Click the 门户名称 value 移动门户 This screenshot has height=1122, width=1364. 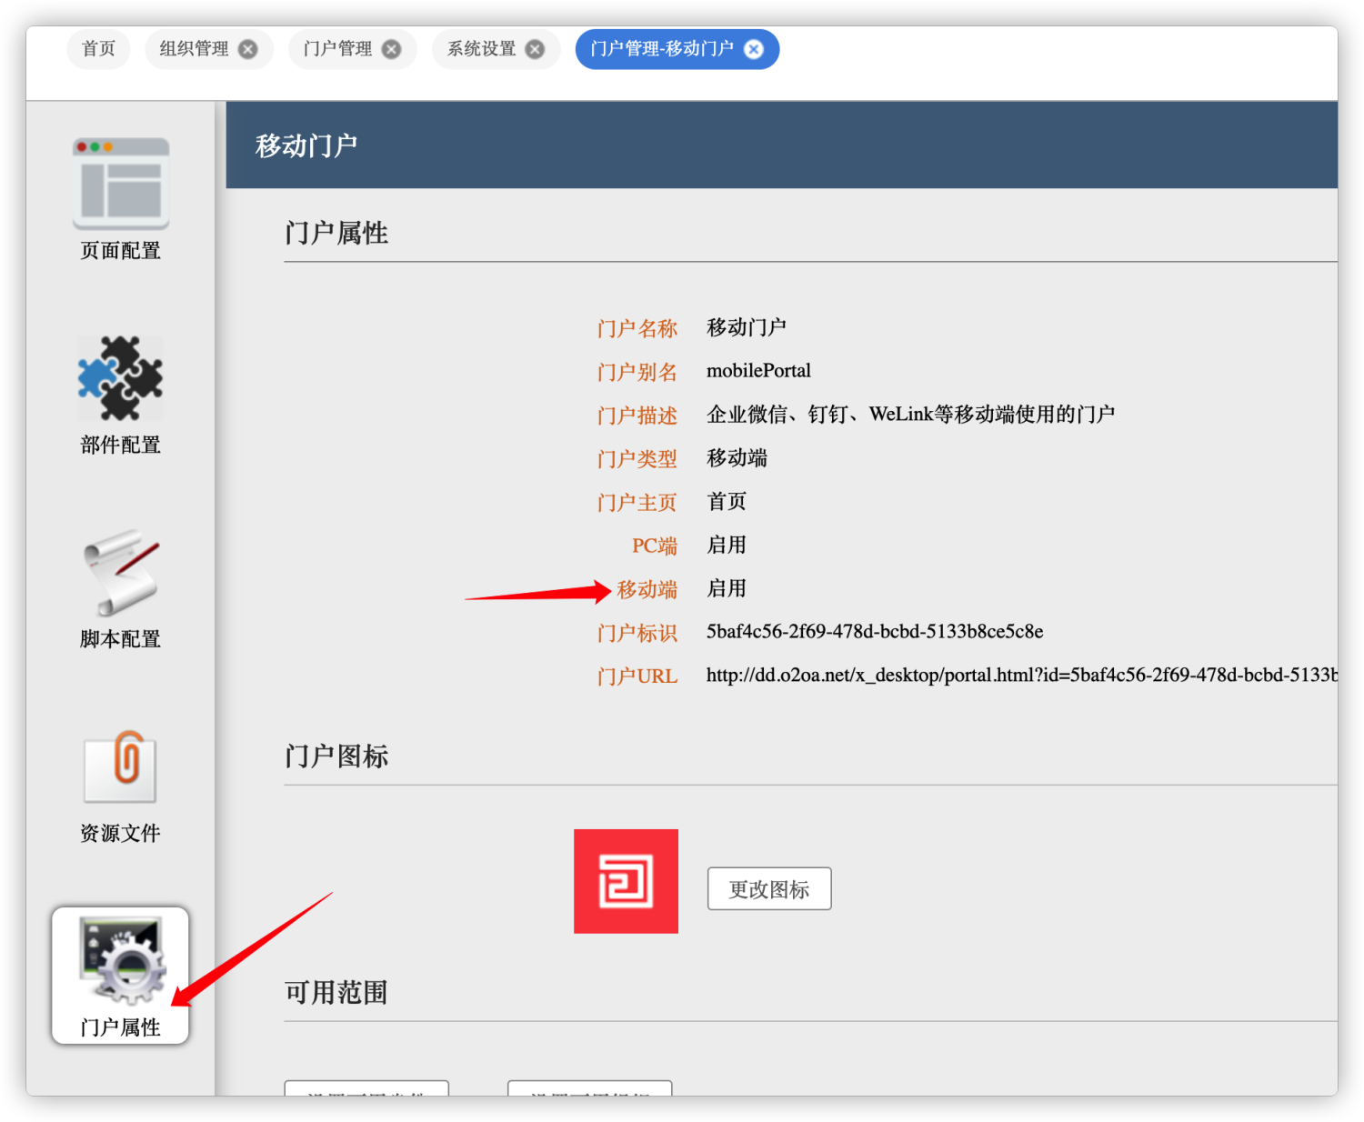tap(747, 327)
